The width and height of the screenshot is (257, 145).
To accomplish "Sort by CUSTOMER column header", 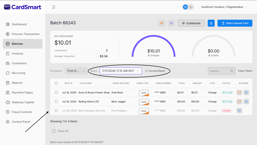I will [x=86, y=83].
